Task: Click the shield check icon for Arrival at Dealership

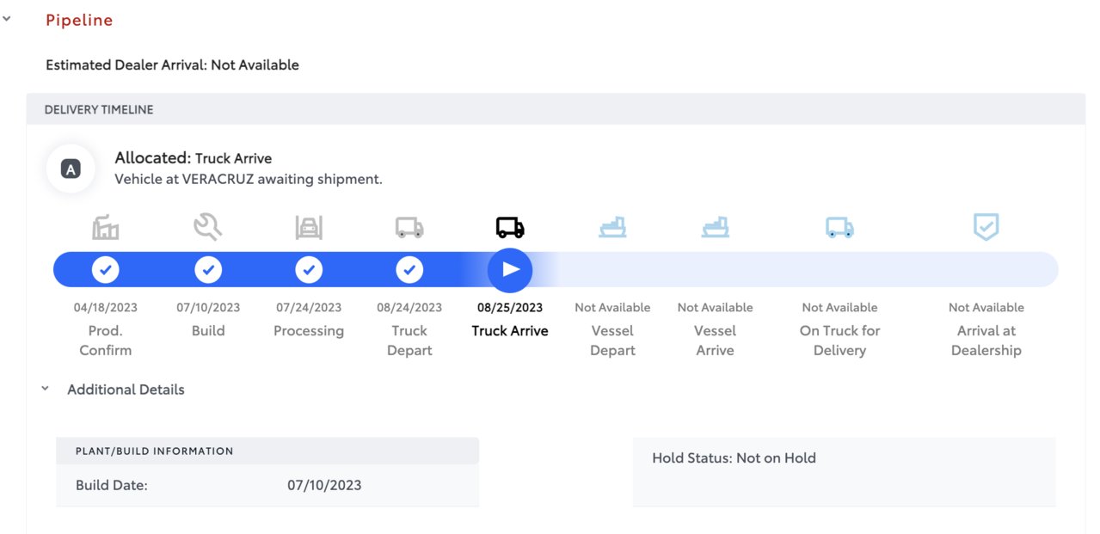Action: point(986,227)
